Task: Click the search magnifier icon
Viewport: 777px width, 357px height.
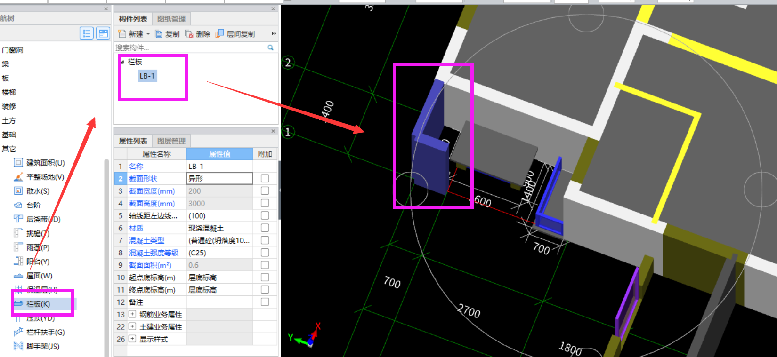Action: click(271, 48)
